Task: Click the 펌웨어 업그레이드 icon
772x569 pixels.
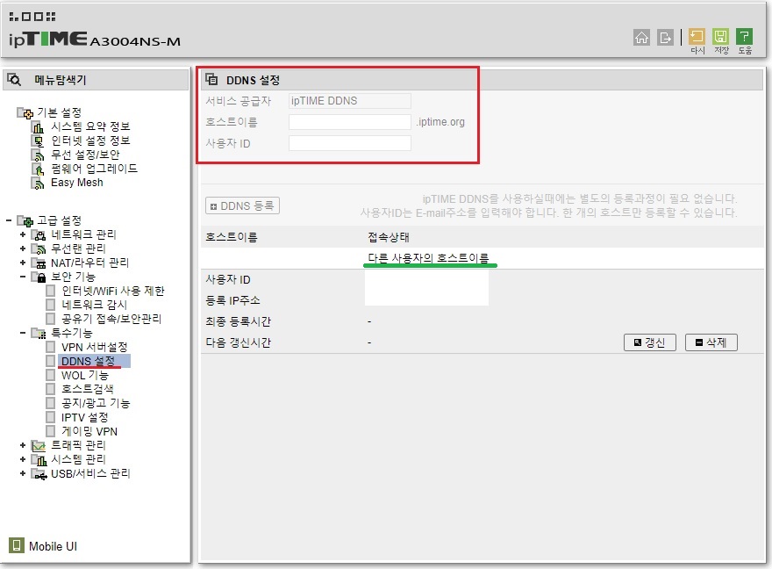Action: 38,169
